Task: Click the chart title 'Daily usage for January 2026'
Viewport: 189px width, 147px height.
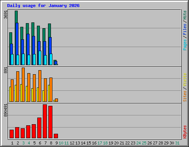Action: [43, 6]
